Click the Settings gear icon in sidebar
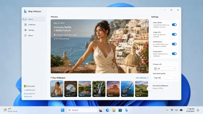Viewport: 203px width, 114px height. (26, 30)
